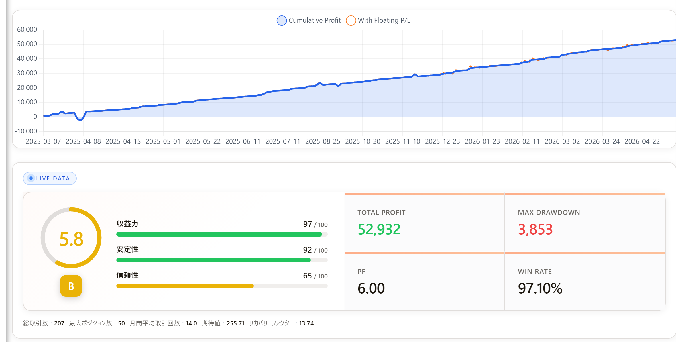Click the 5.8 score gauge
676x342 pixels.
pyautogui.click(x=71, y=238)
